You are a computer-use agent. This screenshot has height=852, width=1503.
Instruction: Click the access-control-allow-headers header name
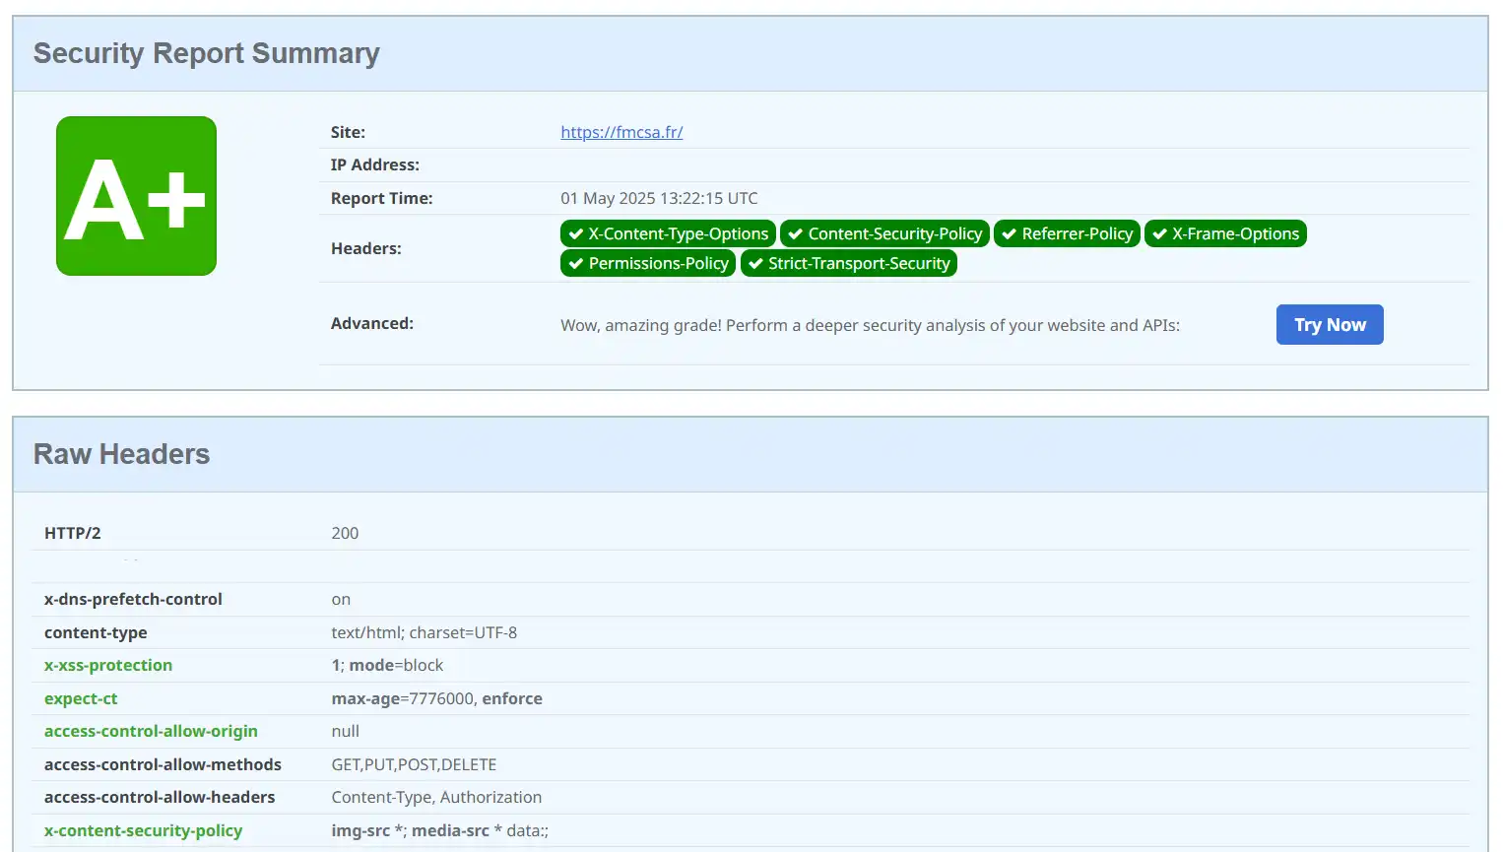(160, 797)
